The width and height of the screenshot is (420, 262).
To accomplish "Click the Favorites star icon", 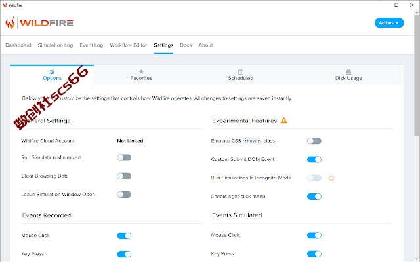I will click(x=141, y=71).
